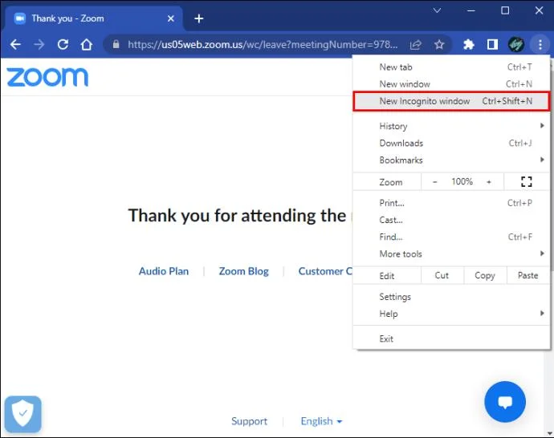Screen dimensions: 554x438
Task: Click Cut in the Edit row
Action: [442, 275]
